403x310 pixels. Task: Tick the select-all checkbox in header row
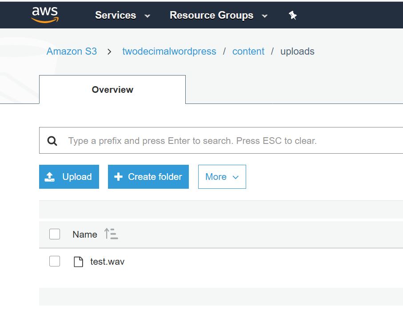click(55, 234)
